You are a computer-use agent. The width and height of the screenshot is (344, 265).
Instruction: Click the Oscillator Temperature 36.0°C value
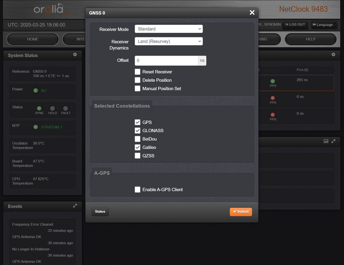39,143
